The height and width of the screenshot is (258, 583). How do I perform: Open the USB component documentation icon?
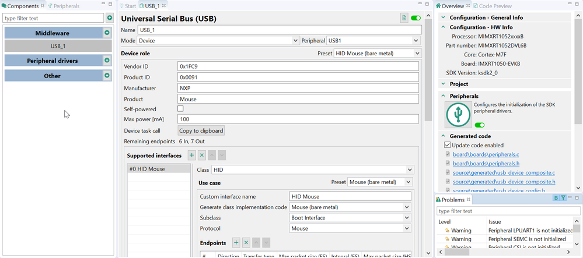coord(404,18)
